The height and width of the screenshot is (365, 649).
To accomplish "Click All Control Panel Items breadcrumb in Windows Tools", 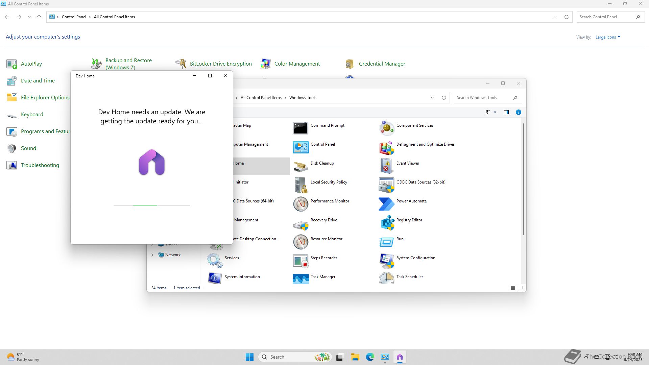I will point(261,98).
